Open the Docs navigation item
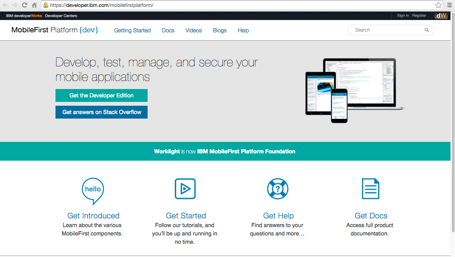455x257 pixels. [168, 31]
